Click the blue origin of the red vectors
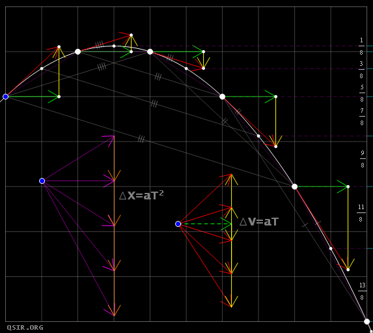 pyautogui.click(x=178, y=224)
